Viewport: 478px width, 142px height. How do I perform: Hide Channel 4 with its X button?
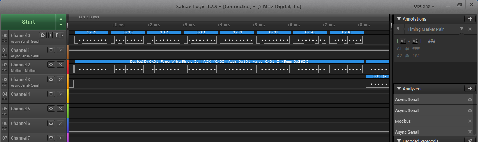coord(60,94)
